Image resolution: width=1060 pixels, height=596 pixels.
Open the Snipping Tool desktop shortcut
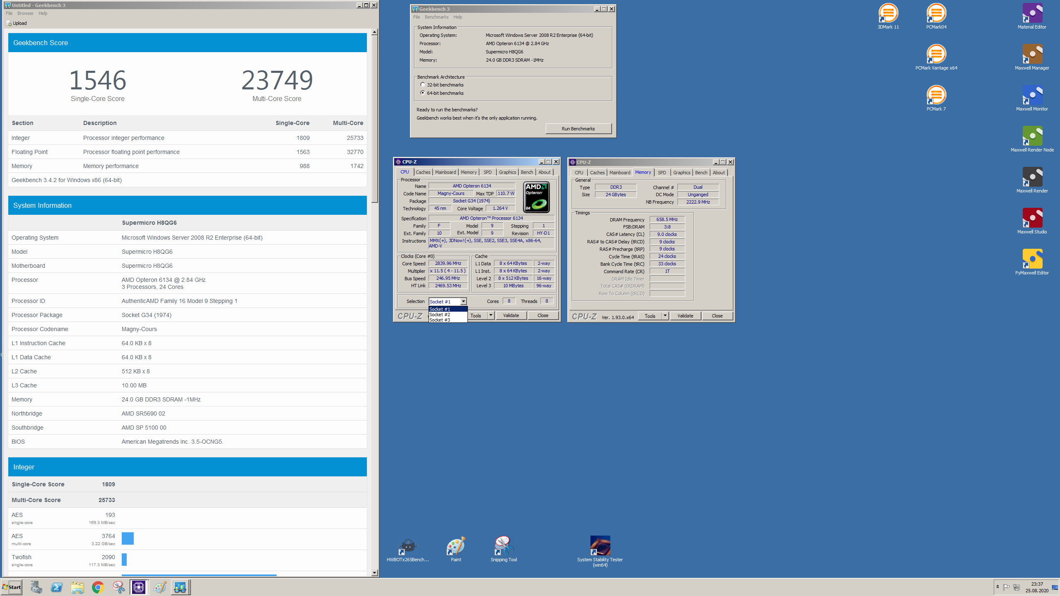point(504,550)
